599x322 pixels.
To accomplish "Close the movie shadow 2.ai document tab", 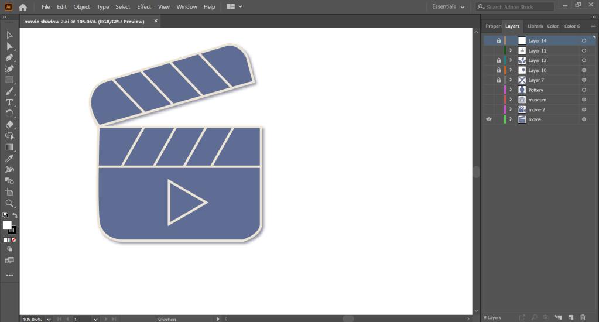I will (x=156, y=21).
